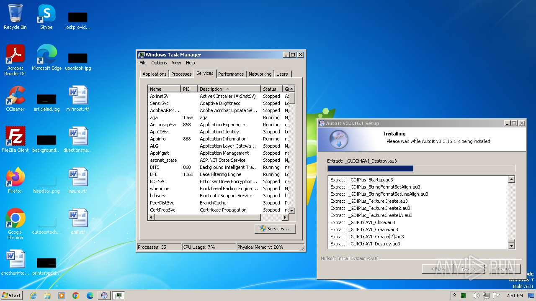
Task: Open Windows Media Player taskbar icon
Action: point(62,296)
